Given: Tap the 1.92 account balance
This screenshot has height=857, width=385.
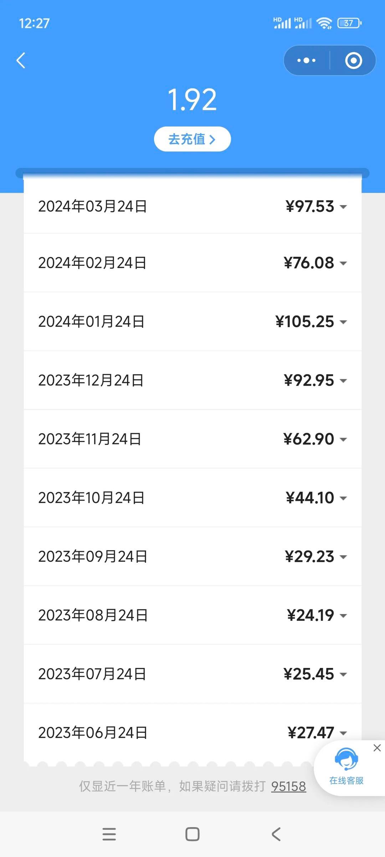Looking at the screenshot, I should (x=192, y=100).
